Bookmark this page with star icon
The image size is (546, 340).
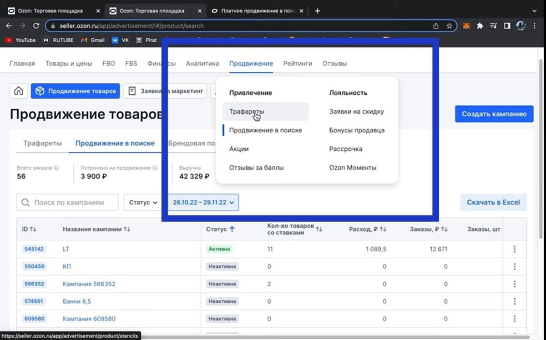[x=449, y=26]
